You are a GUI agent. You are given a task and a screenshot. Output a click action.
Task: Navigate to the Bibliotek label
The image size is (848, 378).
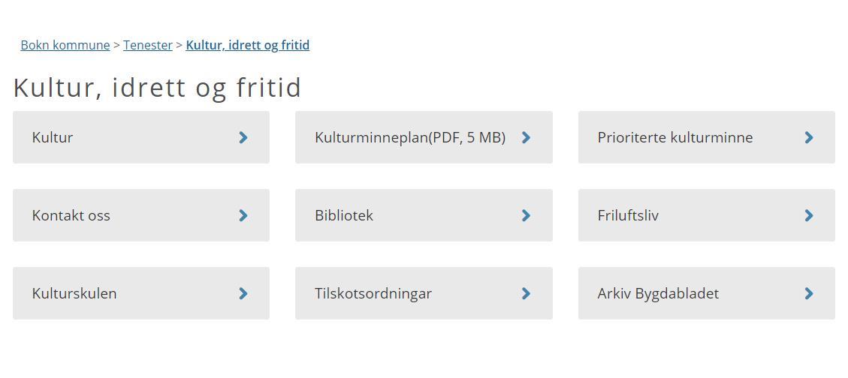point(344,215)
